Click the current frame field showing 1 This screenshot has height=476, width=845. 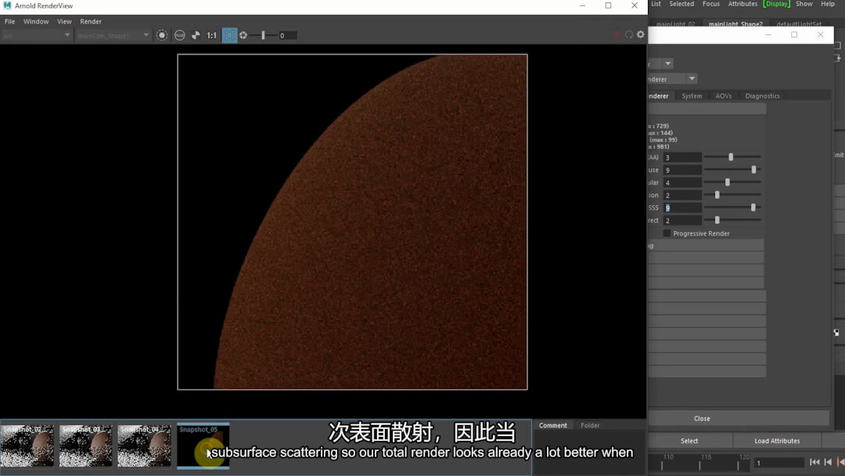(779, 463)
